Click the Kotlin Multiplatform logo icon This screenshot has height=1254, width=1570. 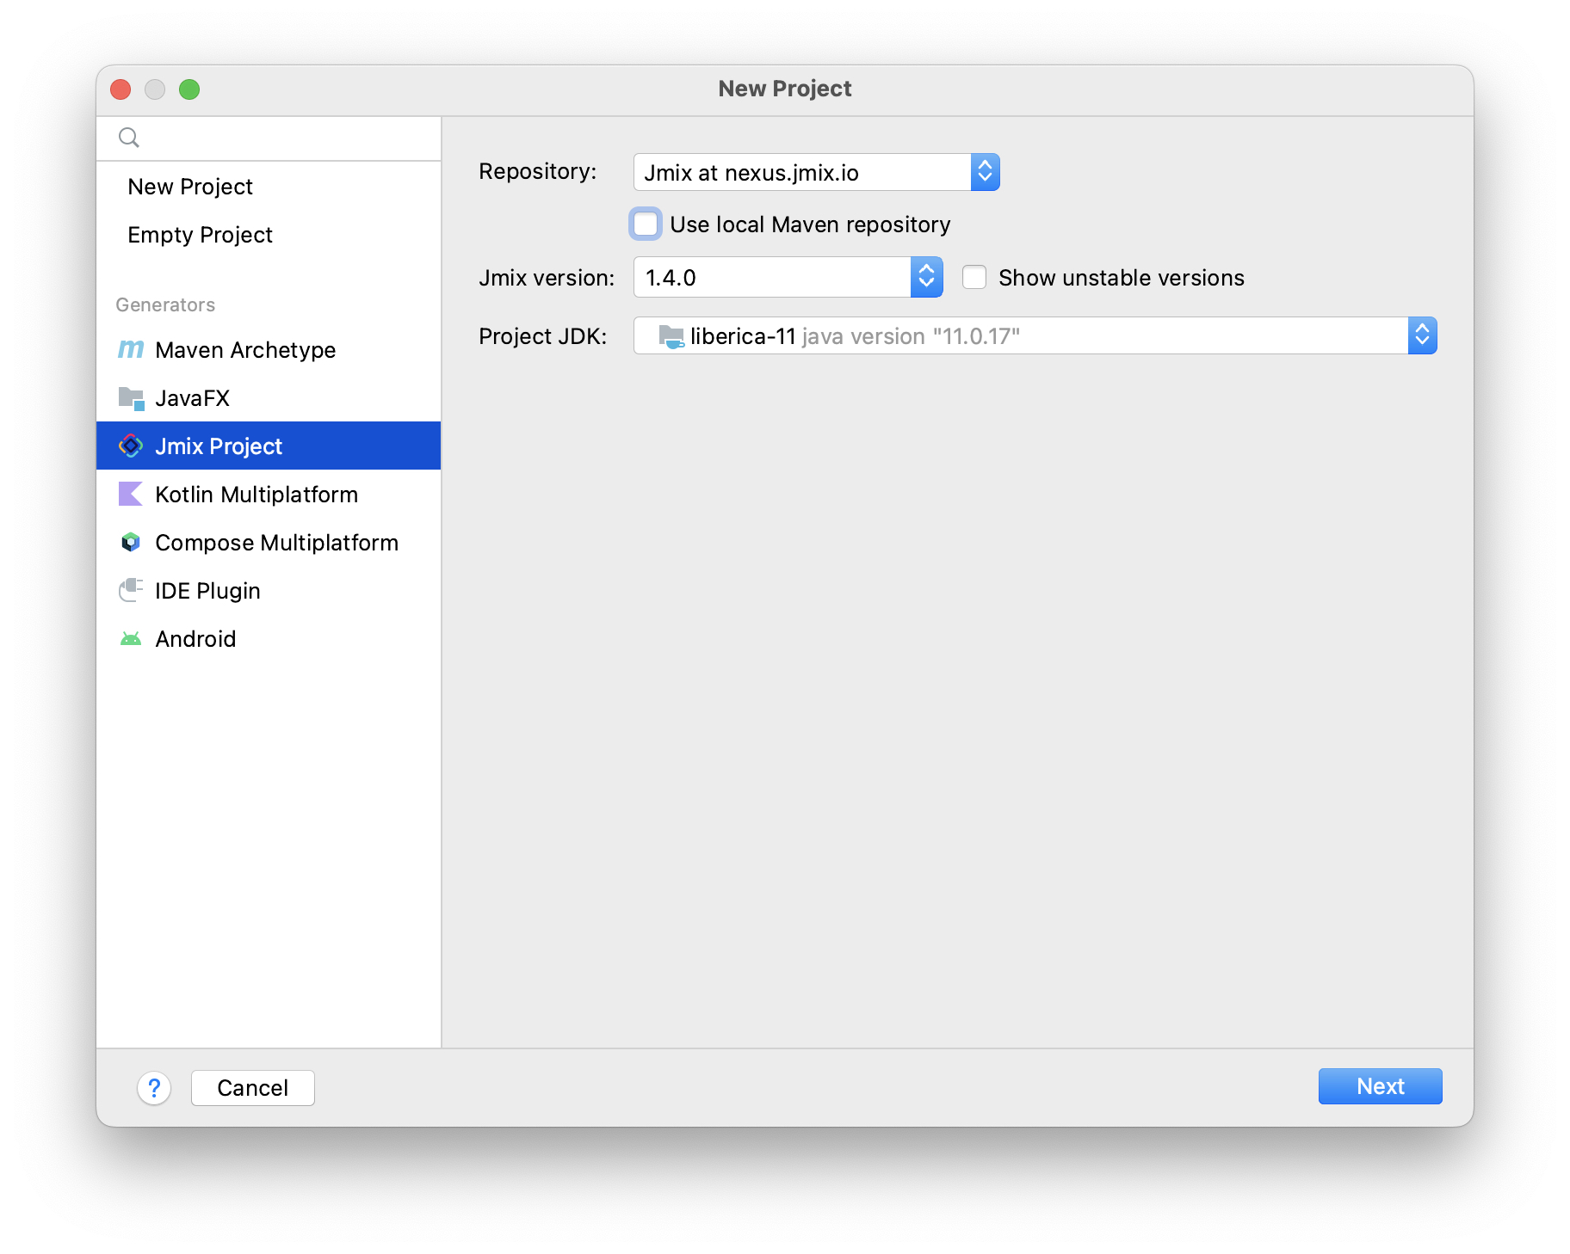point(131,495)
